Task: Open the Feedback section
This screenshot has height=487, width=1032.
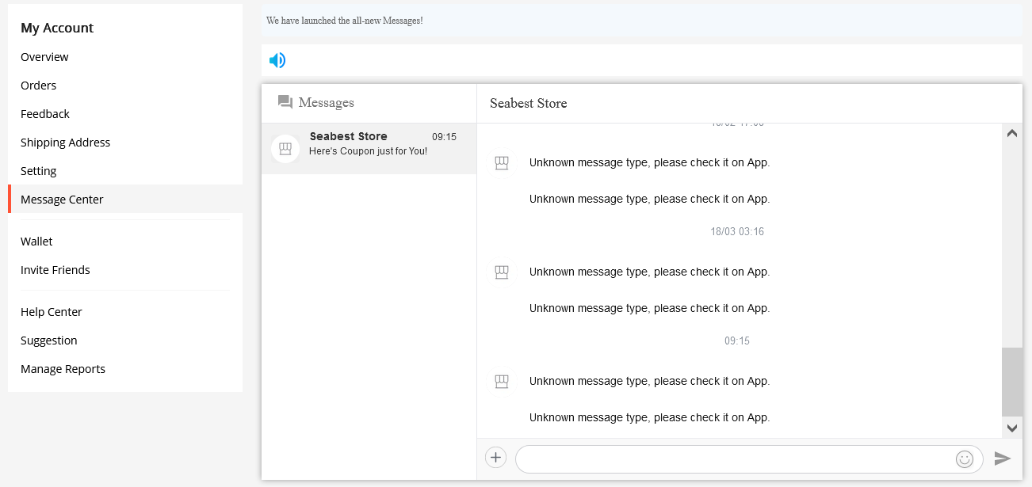Action: [45, 114]
